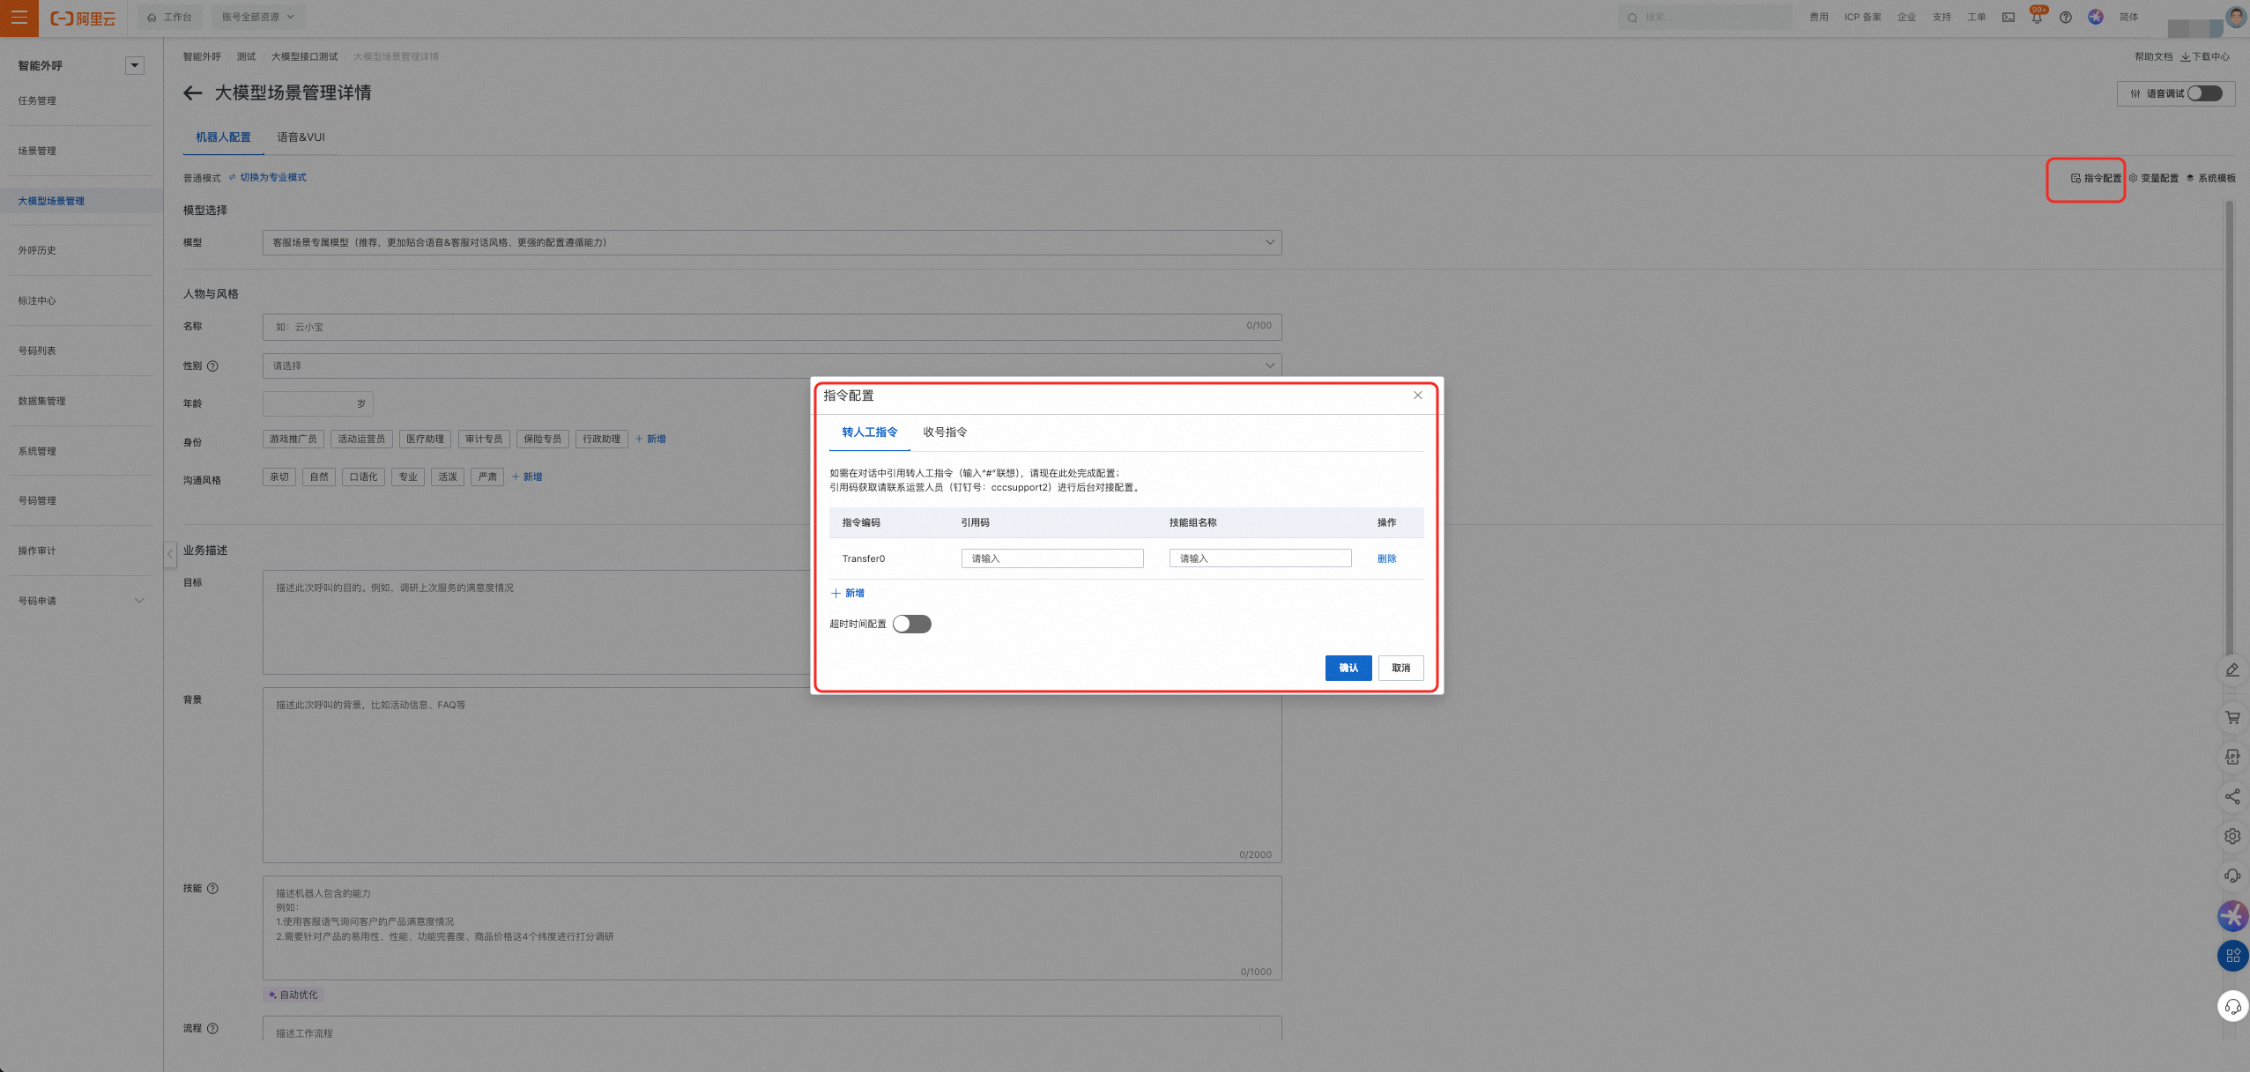Switch language via 简体

[x=2128, y=18]
